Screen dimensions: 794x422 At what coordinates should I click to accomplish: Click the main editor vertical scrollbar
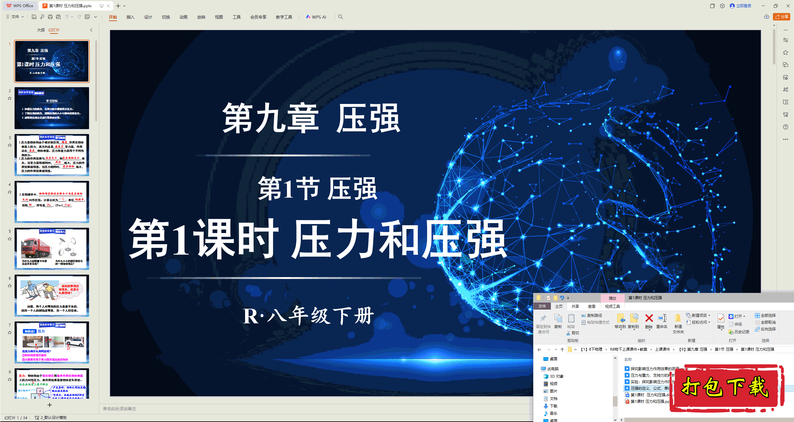(774, 47)
